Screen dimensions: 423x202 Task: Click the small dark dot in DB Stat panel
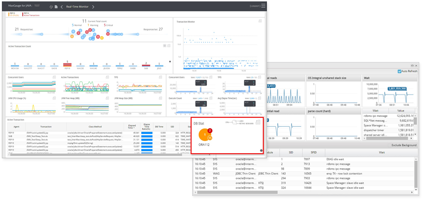[x=261, y=150]
